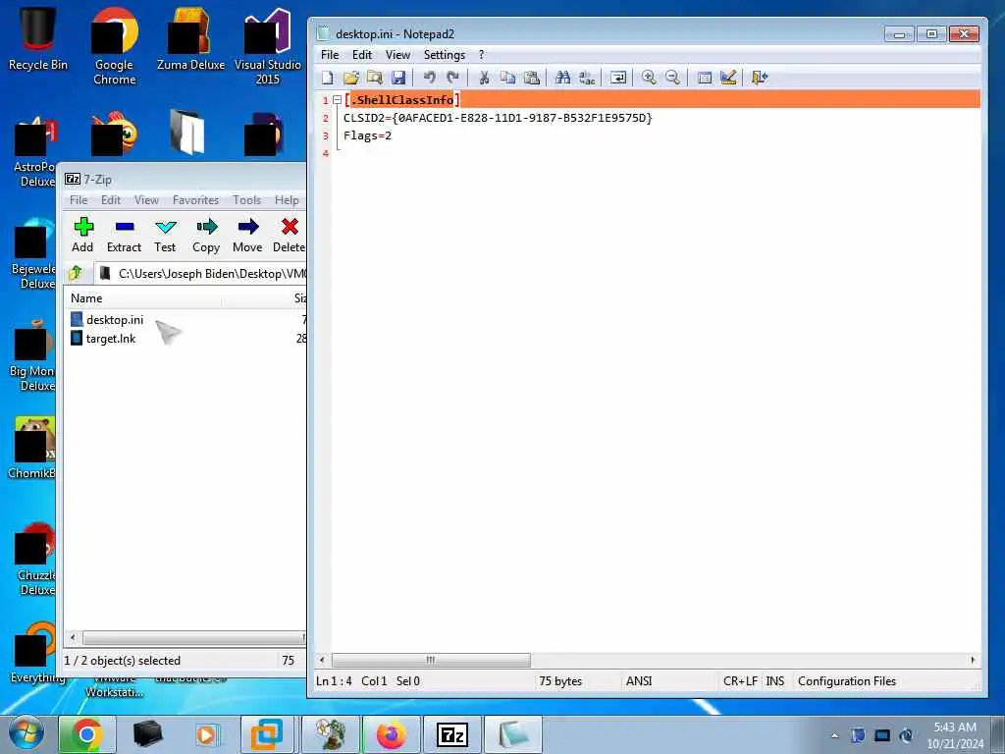Toggle word wrap icon in Notepad2
Screen dimensions: 1005x754
coord(618,79)
